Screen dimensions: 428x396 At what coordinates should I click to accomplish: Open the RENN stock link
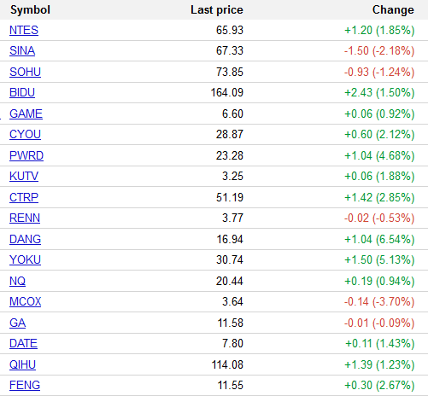(25, 218)
